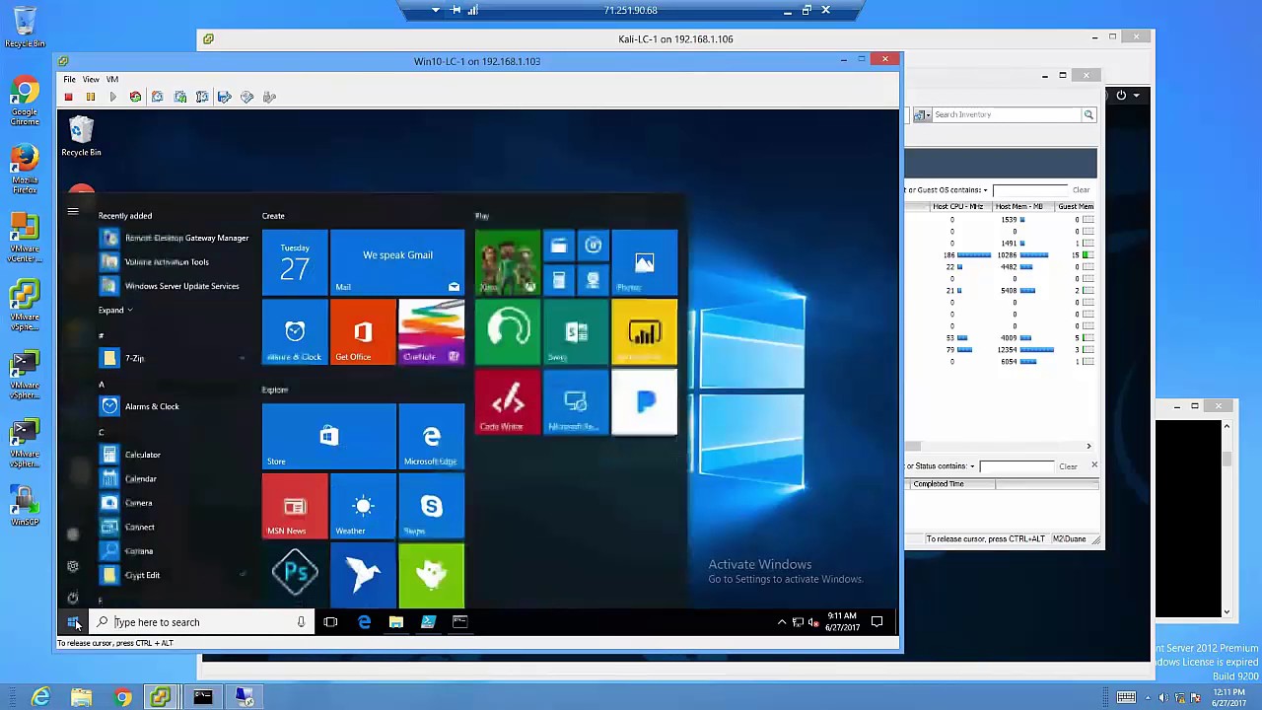Open the MSN News tile

tap(295, 506)
